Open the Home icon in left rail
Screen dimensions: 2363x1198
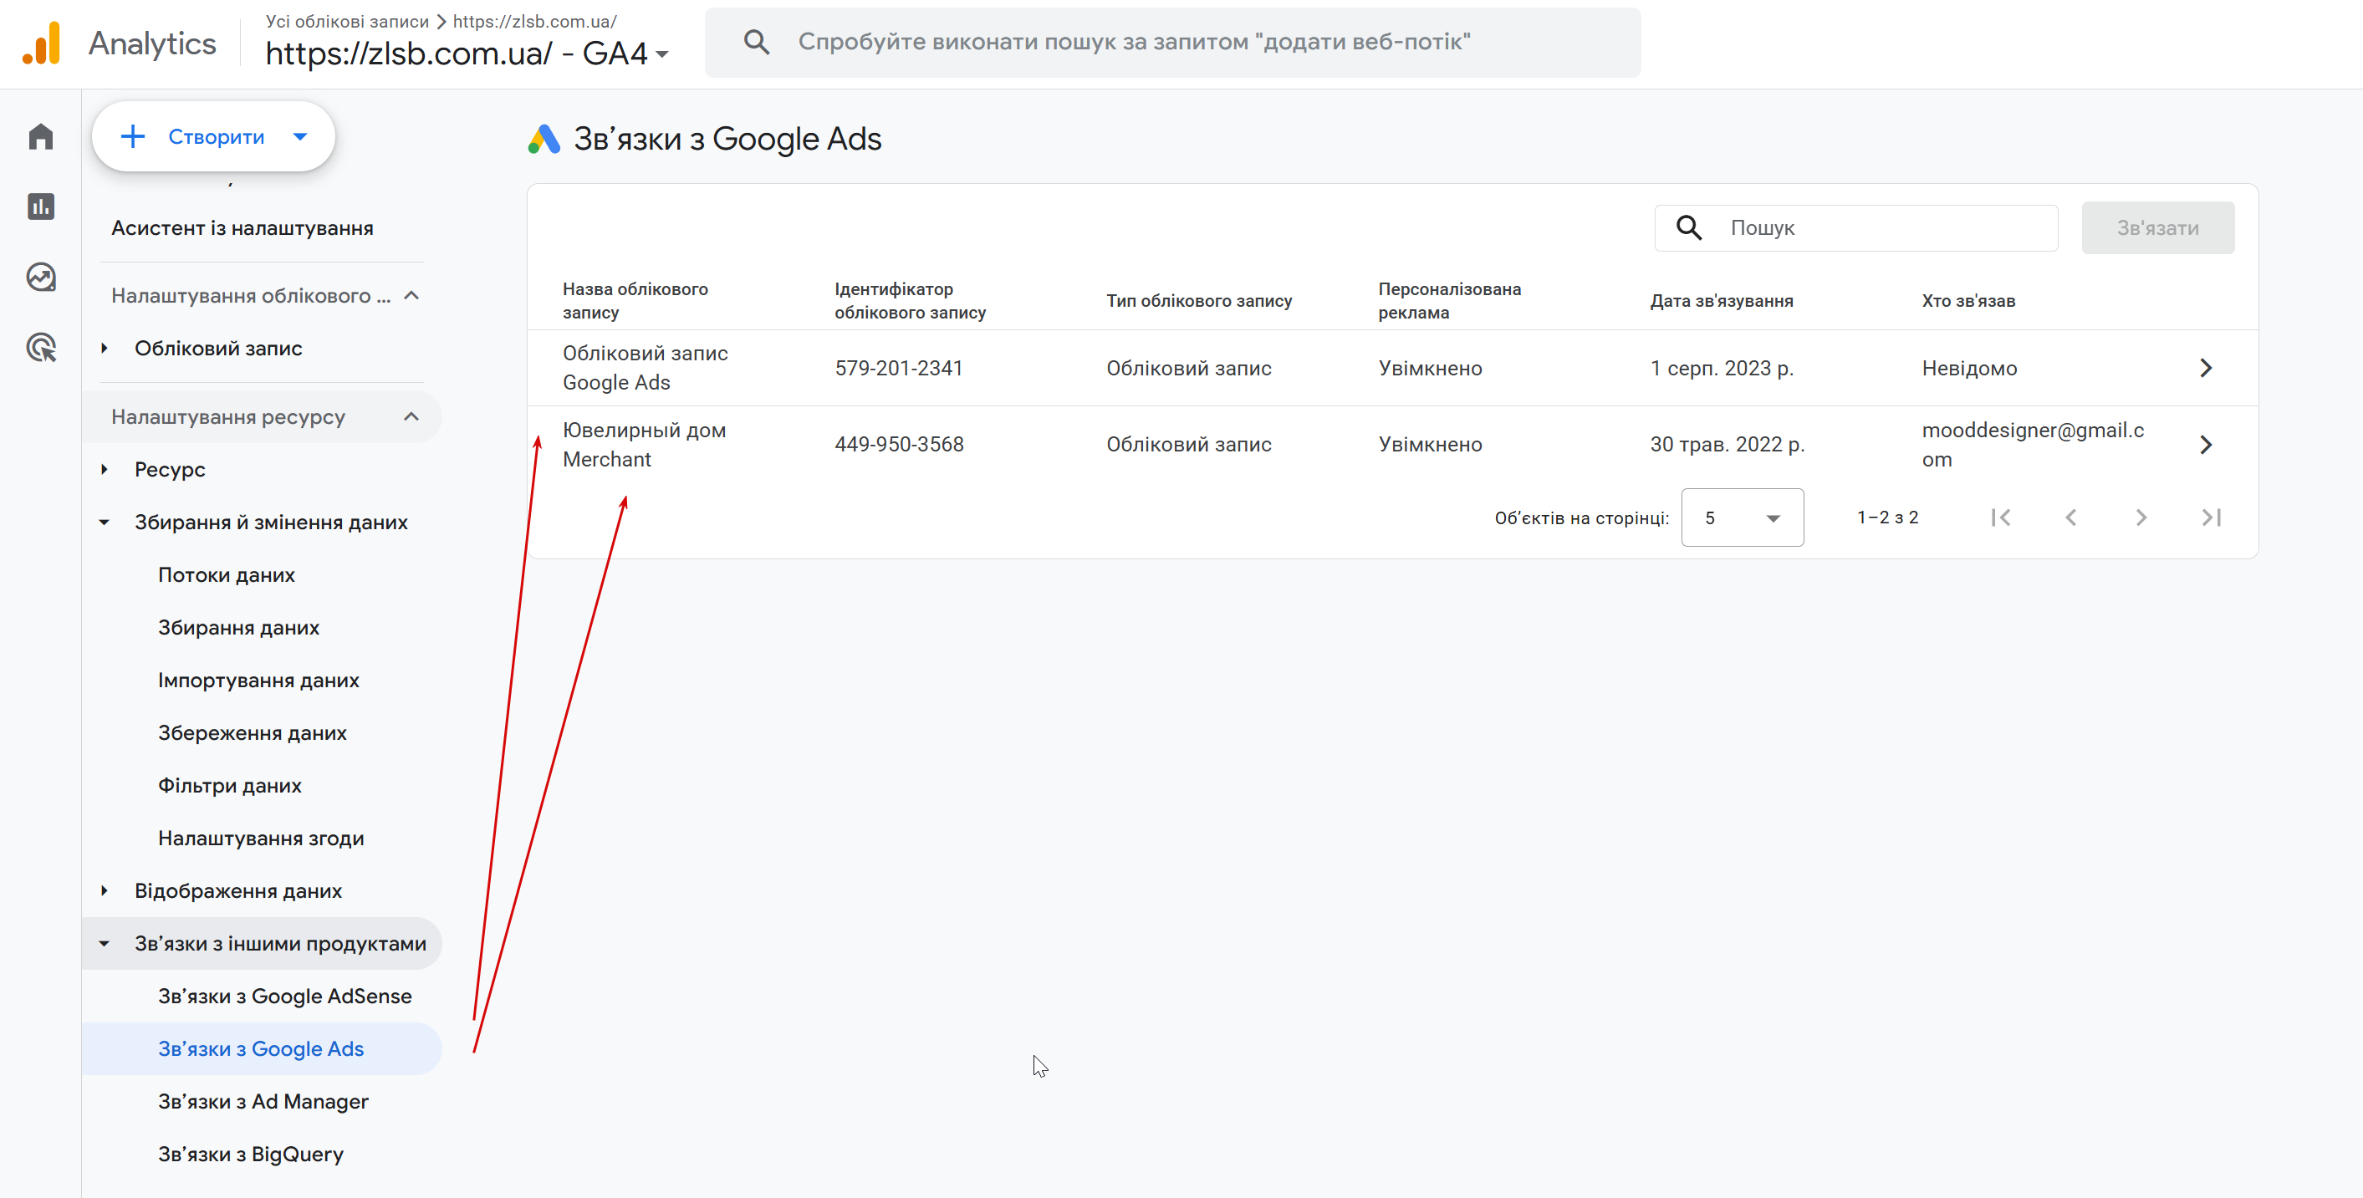click(40, 136)
